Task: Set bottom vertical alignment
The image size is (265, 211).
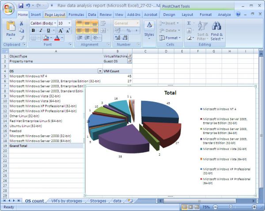Action: (95, 23)
